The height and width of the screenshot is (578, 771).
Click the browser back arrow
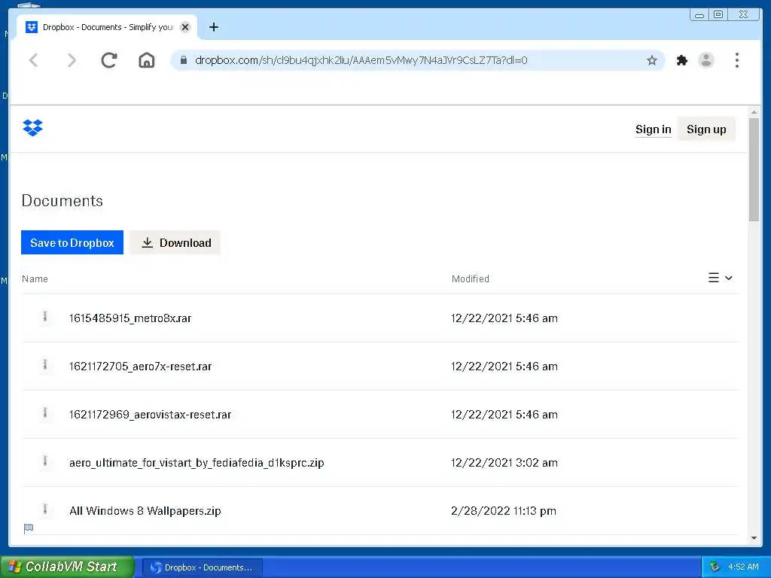pos(33,60)
